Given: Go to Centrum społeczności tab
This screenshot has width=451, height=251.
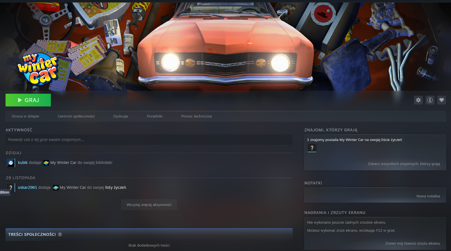Looking at the screenshot, I should (76, 116).
